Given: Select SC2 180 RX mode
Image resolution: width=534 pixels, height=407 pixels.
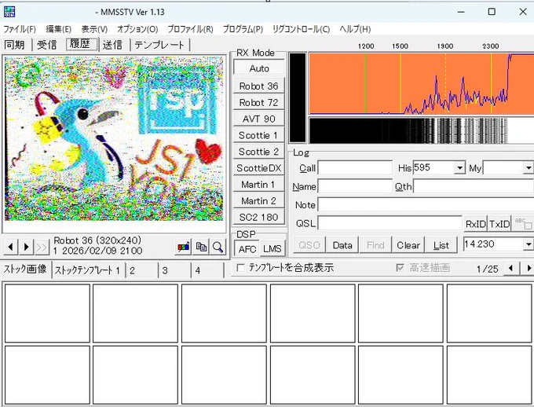Looking at the screenshot, I should (x=259, y=217).
